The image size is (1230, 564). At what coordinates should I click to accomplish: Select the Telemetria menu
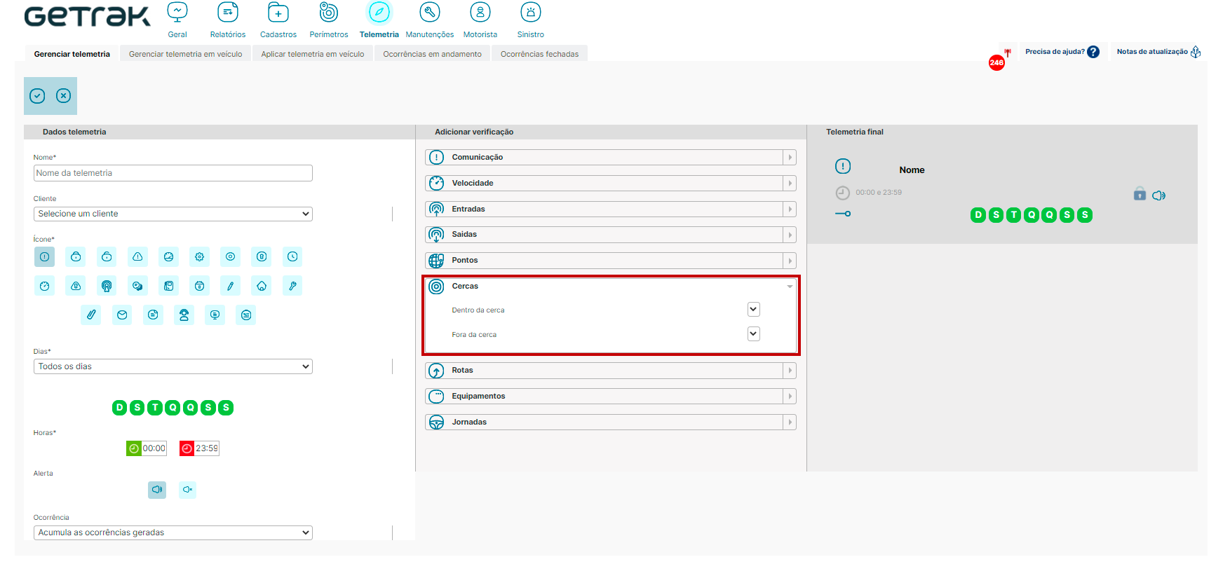point(379,20)
